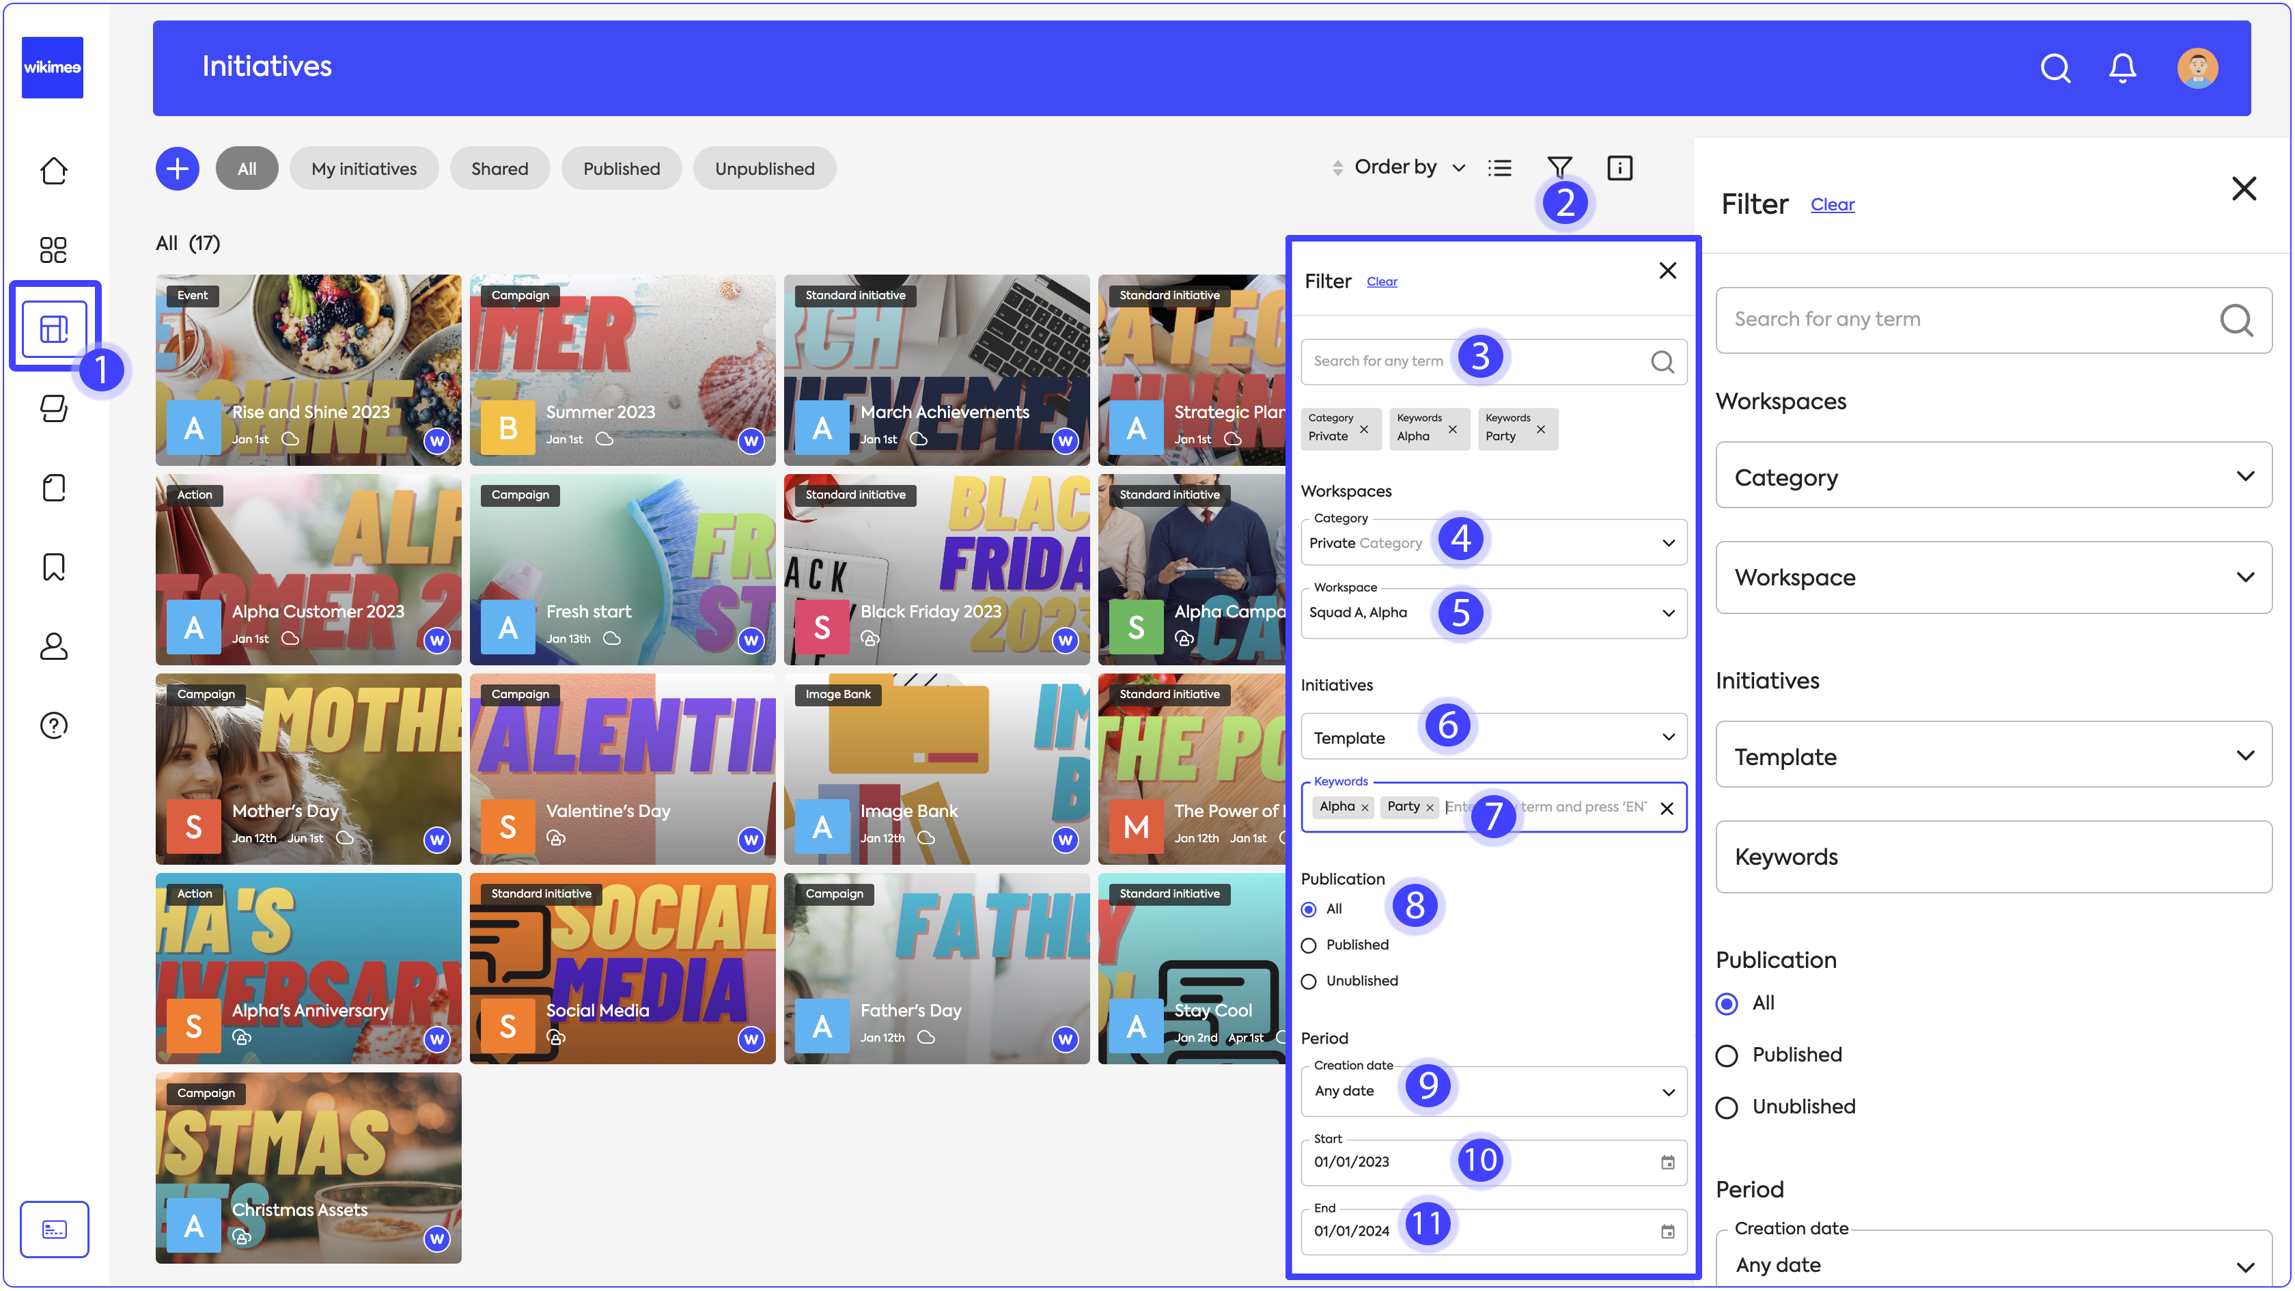This screenshot has height=1291, width=2295.
Task: Select the Published radio in the middle filter
Action: click(1309, 945)
